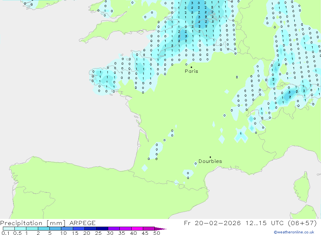This screenshot has width=321, height=235.
Task: Click the legend value 40
Action: click(x=134, y=233)
